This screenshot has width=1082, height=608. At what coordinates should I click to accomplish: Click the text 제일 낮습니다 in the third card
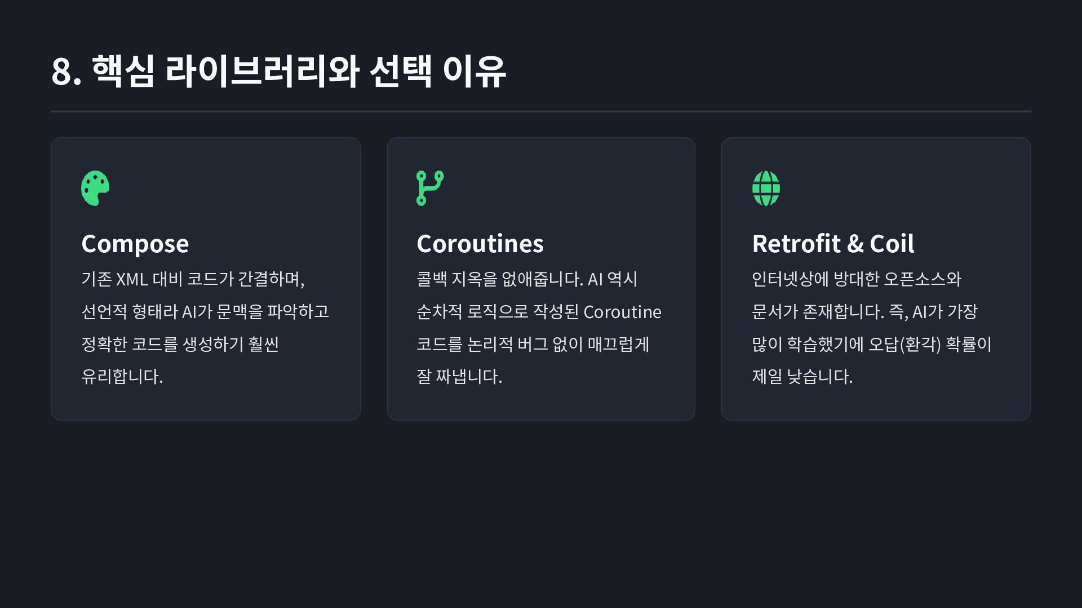(x=802, y=376)
